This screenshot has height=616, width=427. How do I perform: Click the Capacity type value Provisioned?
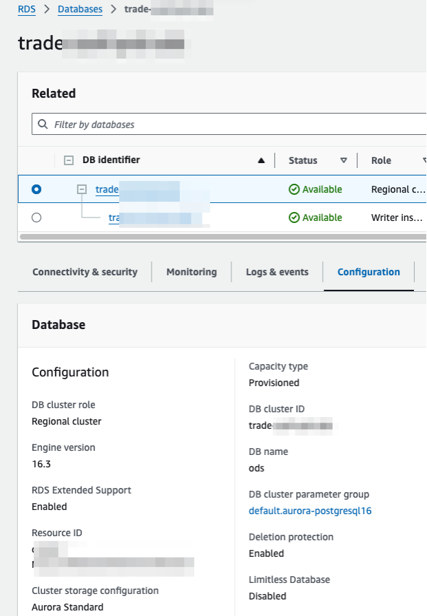(274, 383)
